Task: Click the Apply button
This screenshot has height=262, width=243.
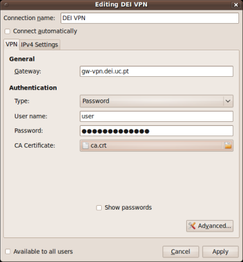Action: pos(220,252)
